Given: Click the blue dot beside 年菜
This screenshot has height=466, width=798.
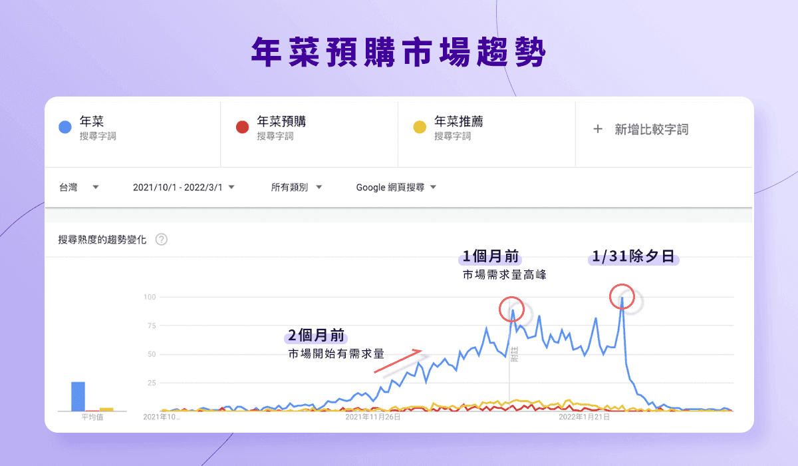Looking at the screenshot, I should [x=65, y=127].
